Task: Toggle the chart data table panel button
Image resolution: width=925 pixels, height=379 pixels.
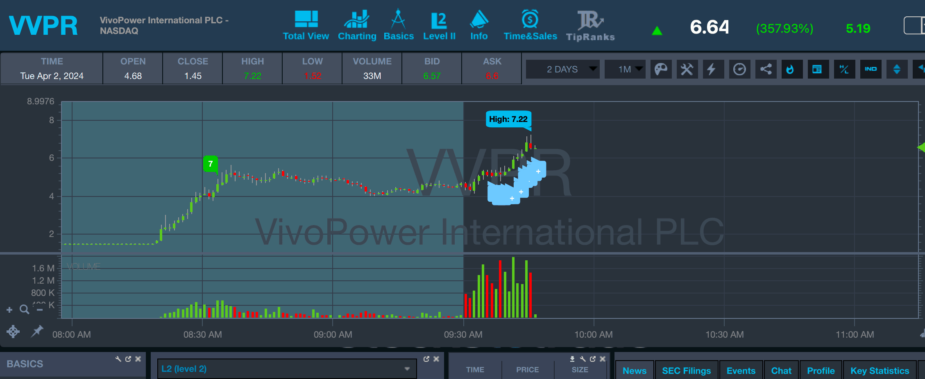Action: [818, 69]
